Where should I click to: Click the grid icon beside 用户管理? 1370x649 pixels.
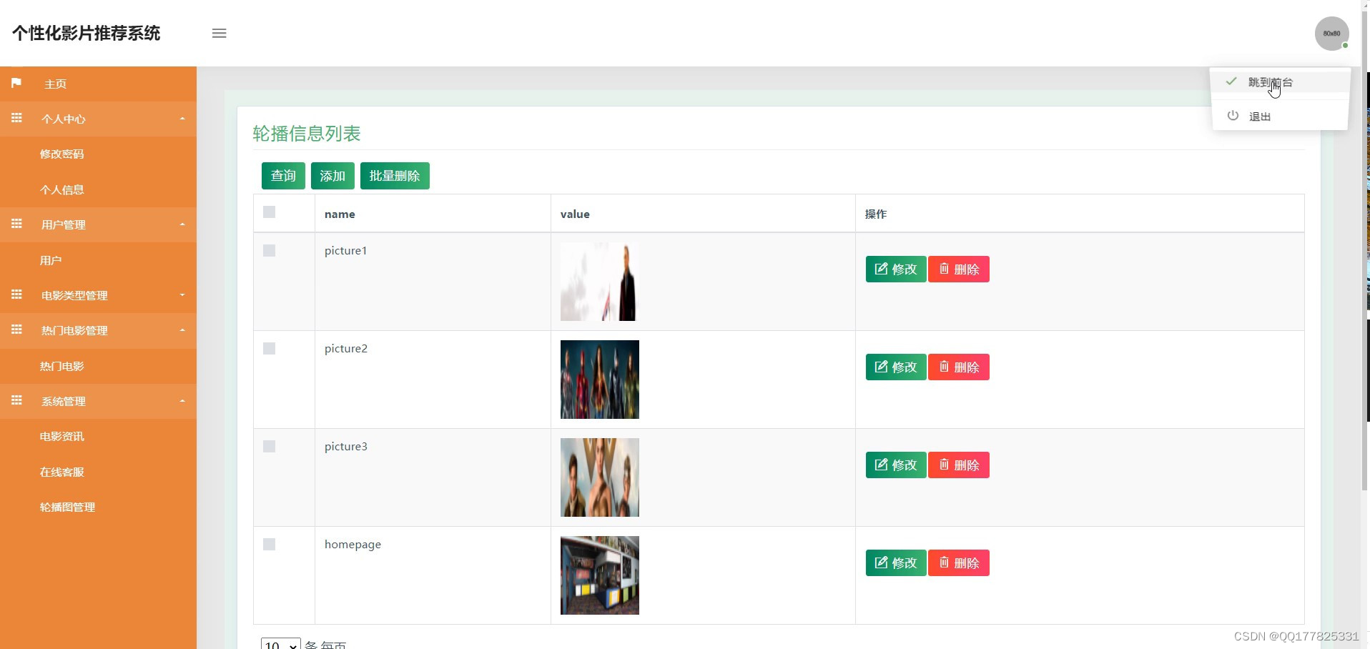point(16,224)
